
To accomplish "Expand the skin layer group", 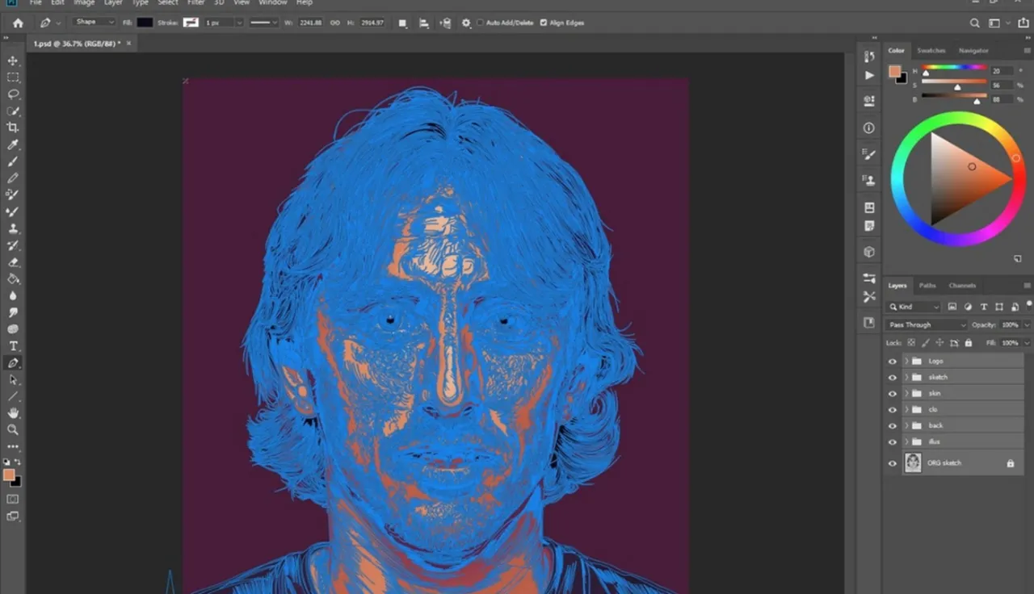I will coord(906,394).
